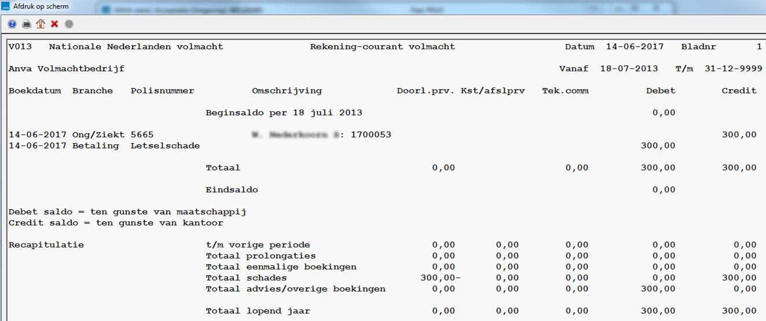Click the 'Doorl.prv.' column header
This screenshot has height=321, width=766.
pos(426,90)
